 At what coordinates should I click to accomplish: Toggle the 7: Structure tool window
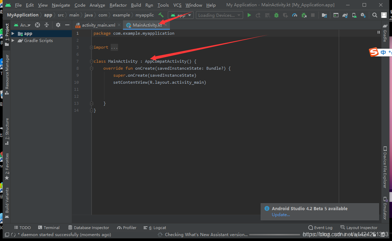[7, 131]
